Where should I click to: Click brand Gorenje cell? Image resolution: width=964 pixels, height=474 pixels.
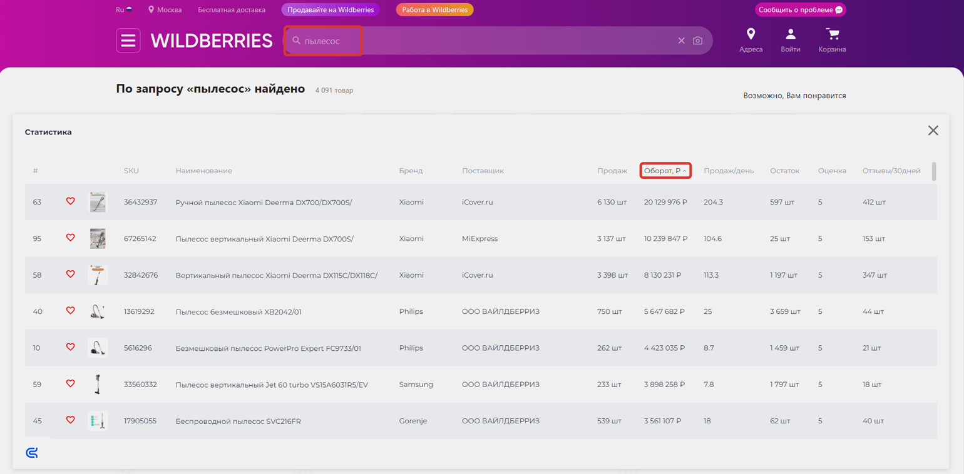pos(413,421)
